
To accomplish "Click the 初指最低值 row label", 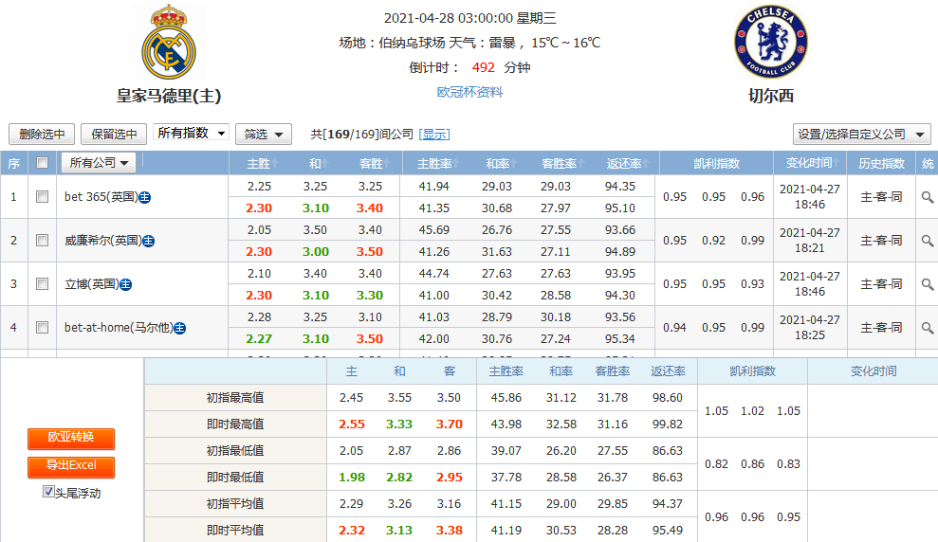I will tap(235, 451).
